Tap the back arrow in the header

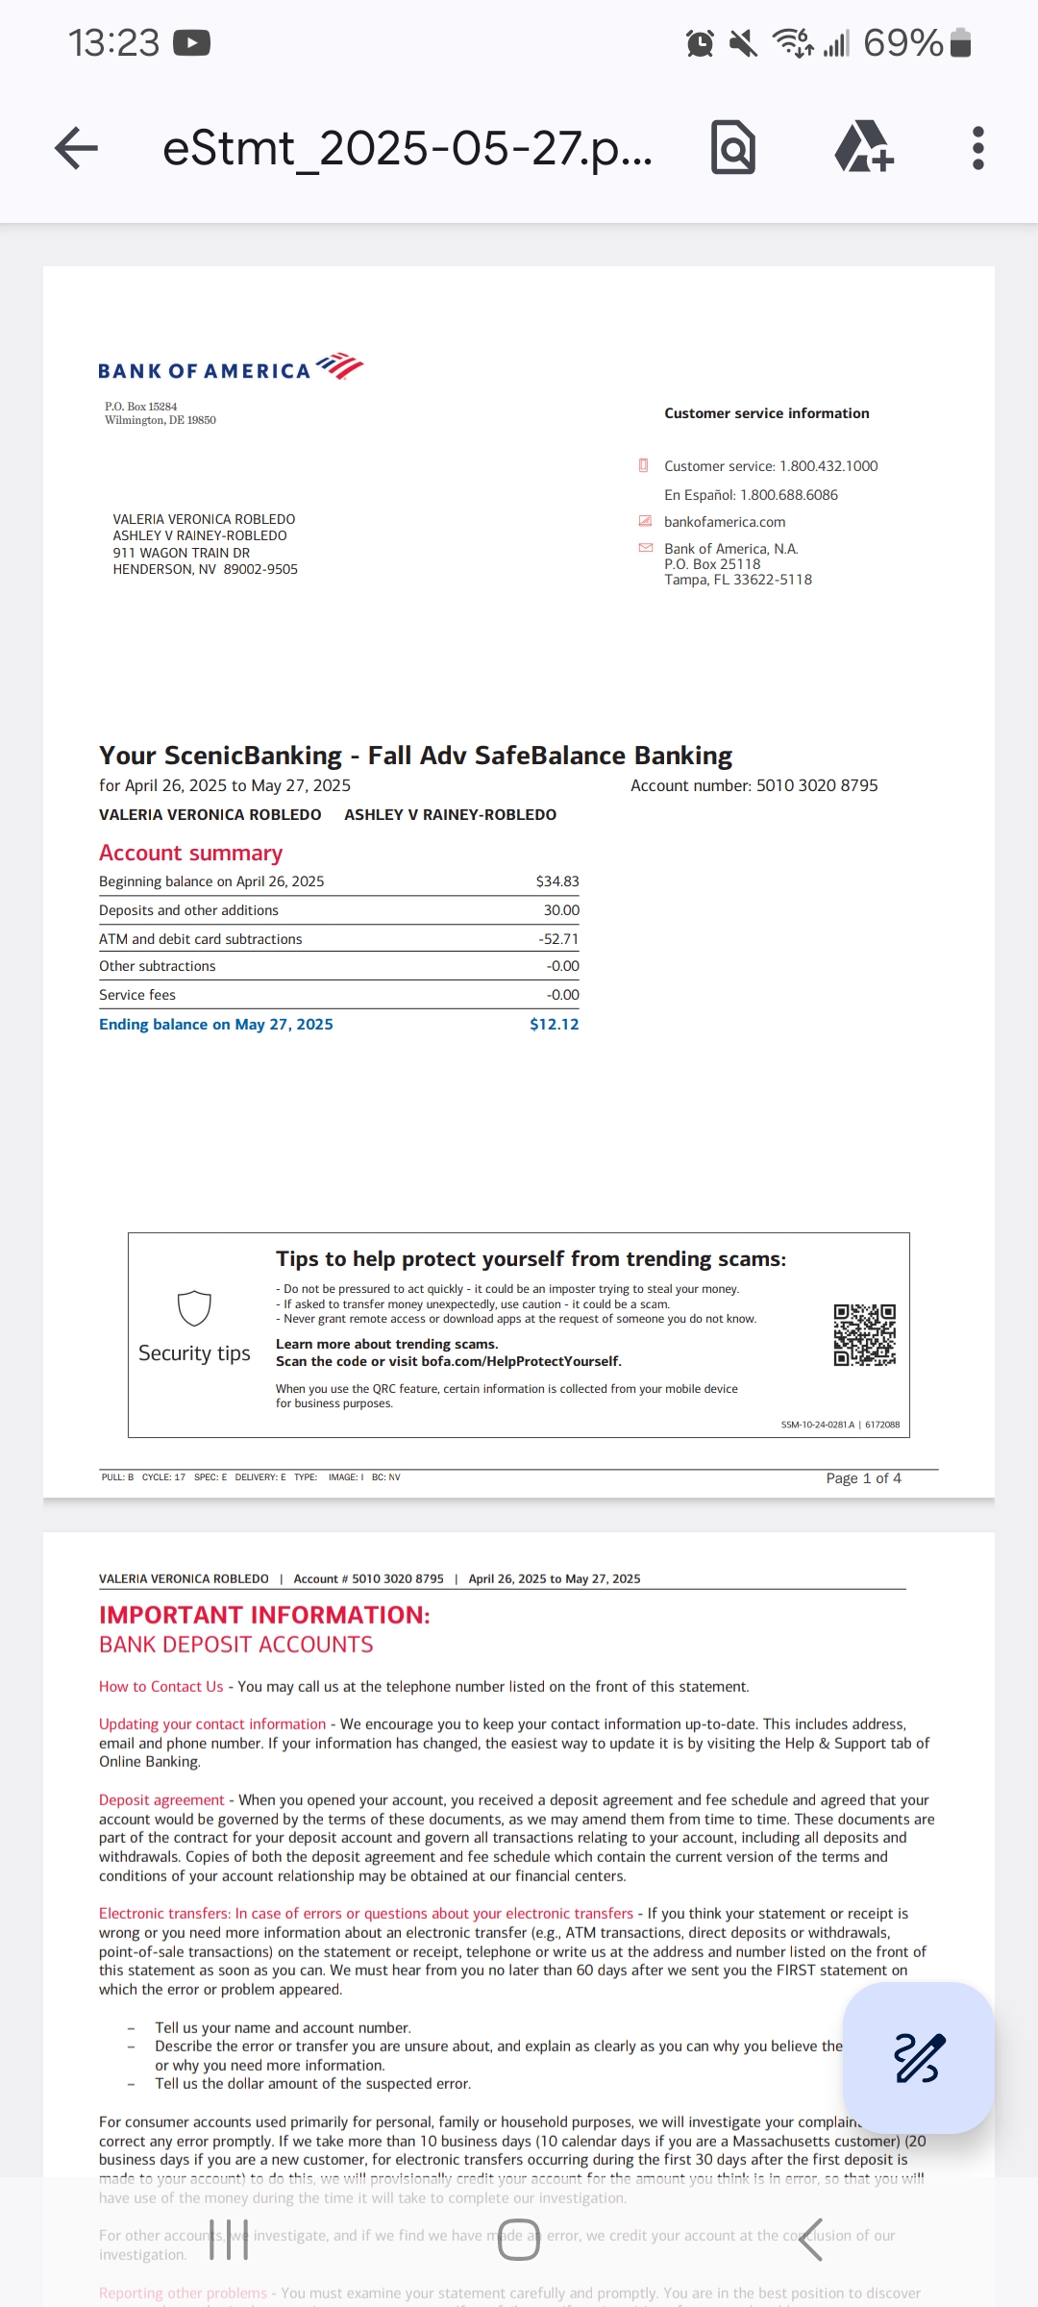[x=77, y=149]
